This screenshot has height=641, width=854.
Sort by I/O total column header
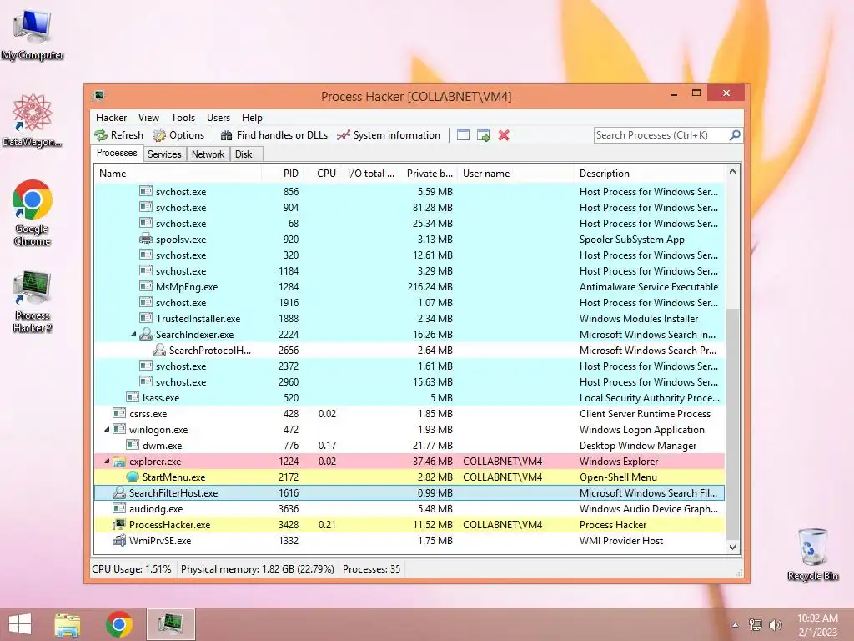(x=370, y=174)
